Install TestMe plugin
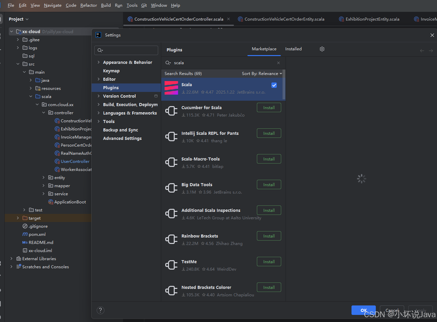The width and height of the screenshot is (437, 322). click(x=269, y=262)
